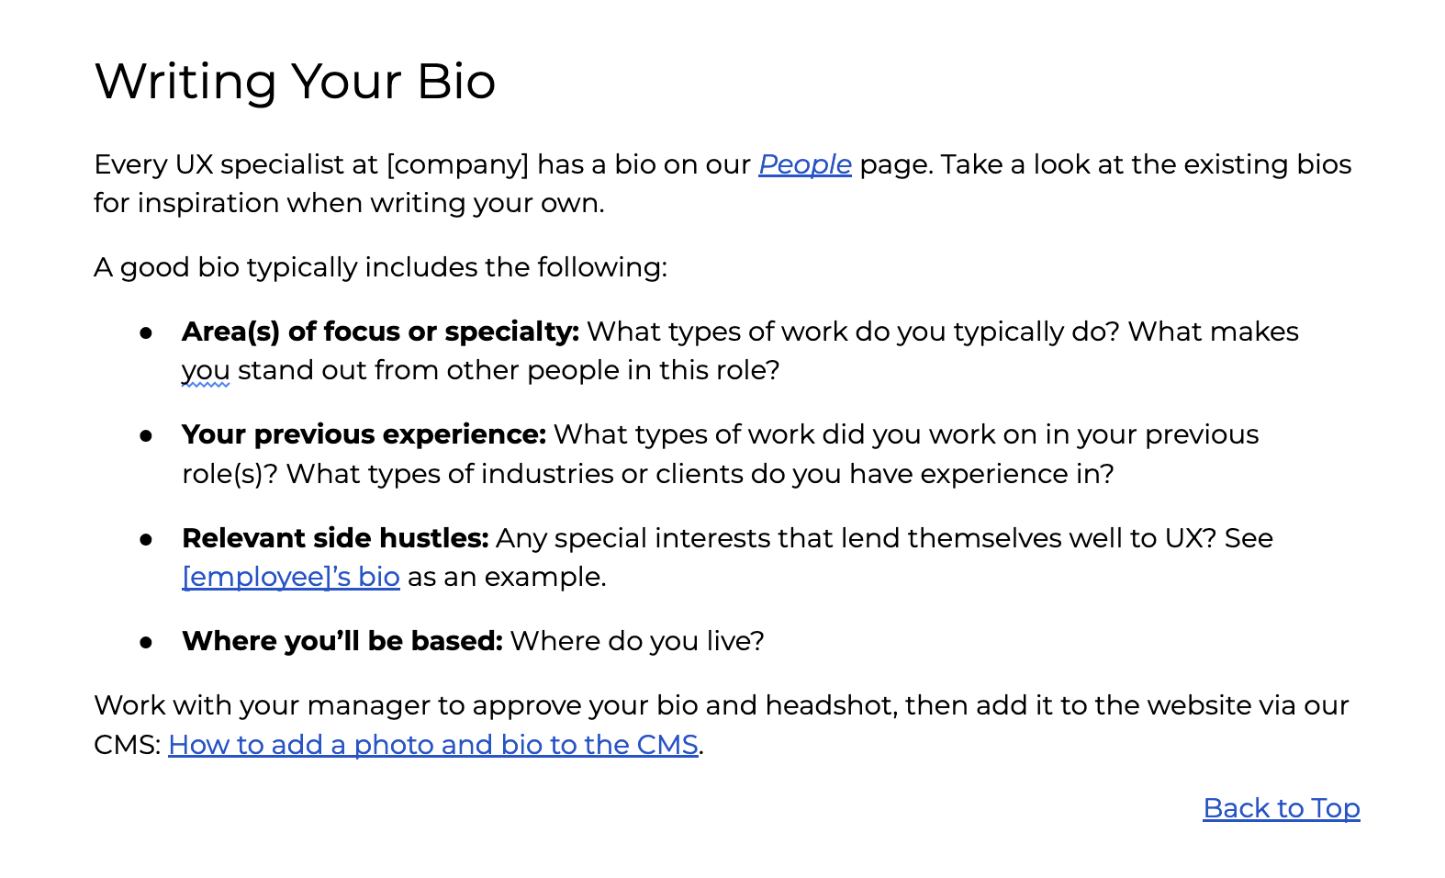Click the "A good bio typically includes" sentence
Image resolution: width=1445 pixels, height=878 pixels.
380,267
